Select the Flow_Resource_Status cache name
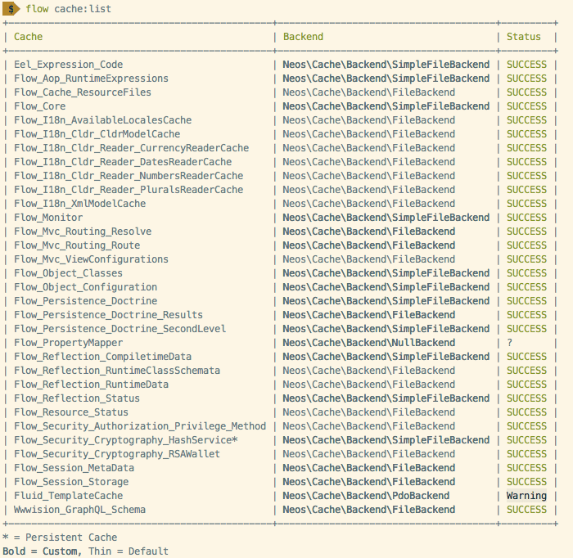Viewport: 573px width, 558px height. [71, 412]
